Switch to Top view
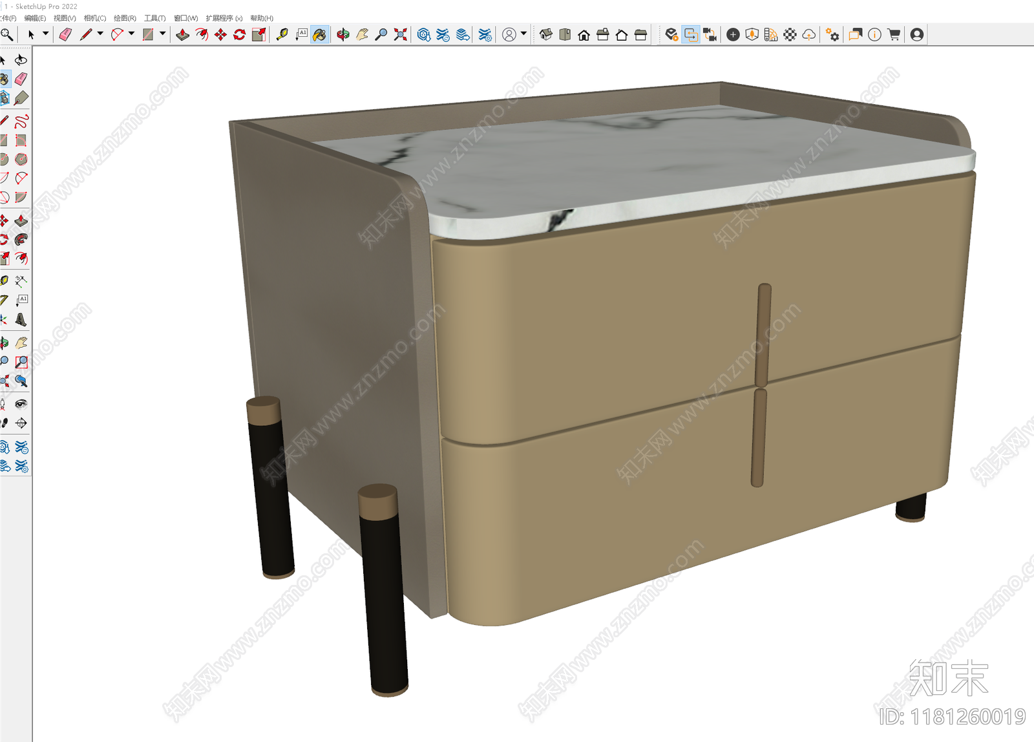The height and width of the screenshot is (742, 1034). point(565,35)
